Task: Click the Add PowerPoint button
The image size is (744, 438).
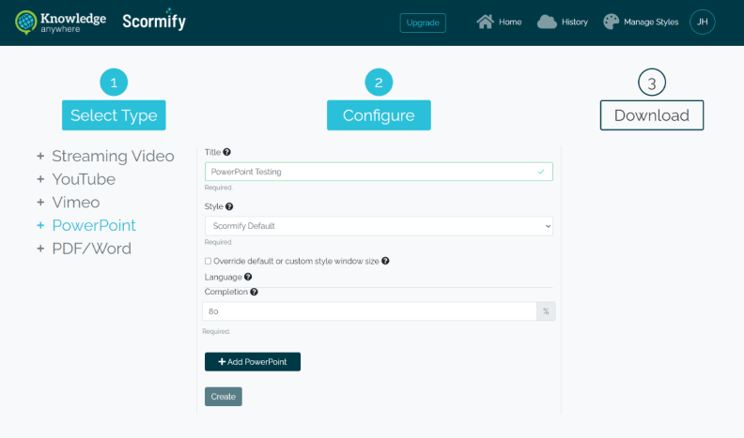Action: (253, 362)
